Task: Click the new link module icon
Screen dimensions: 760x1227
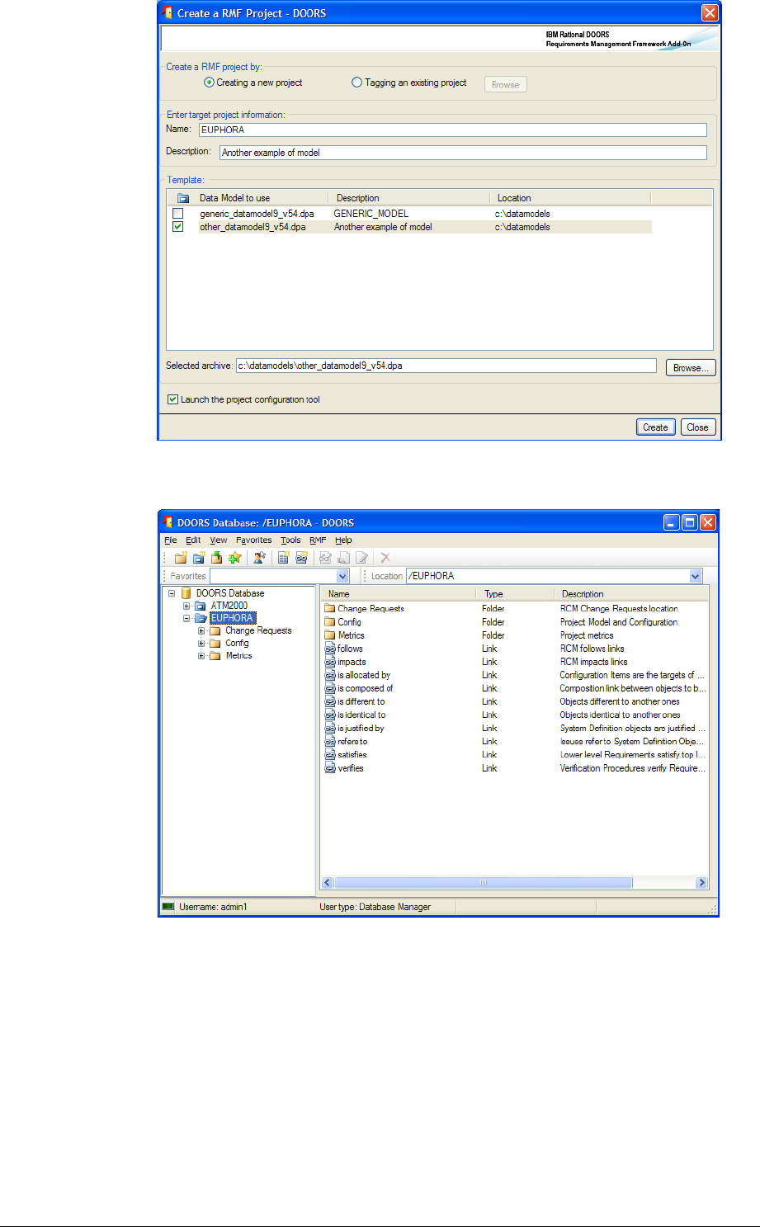Action: pyautogui.click(x=301, y=558)
